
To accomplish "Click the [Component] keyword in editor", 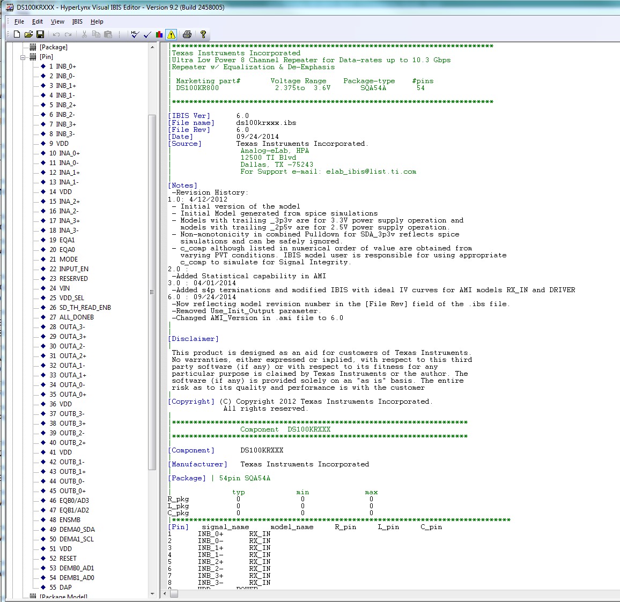I will (191, 450).
